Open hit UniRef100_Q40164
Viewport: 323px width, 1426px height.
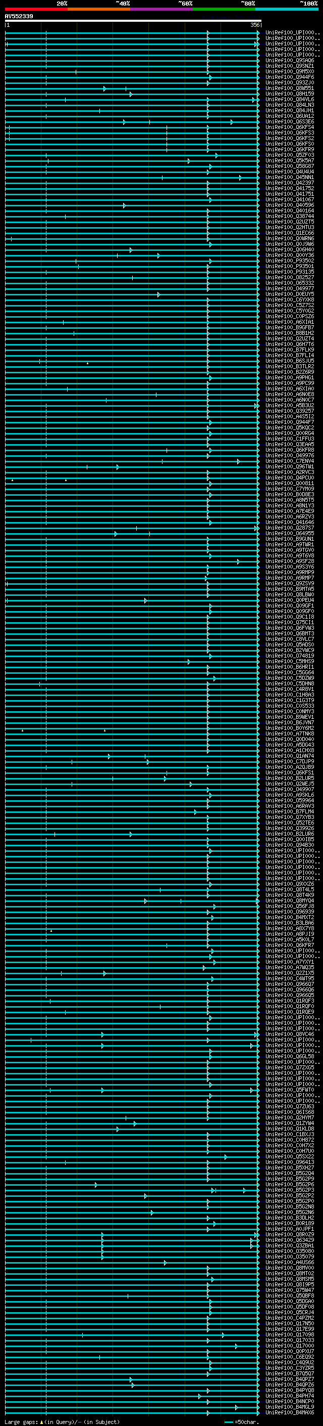tap(290, 210)
